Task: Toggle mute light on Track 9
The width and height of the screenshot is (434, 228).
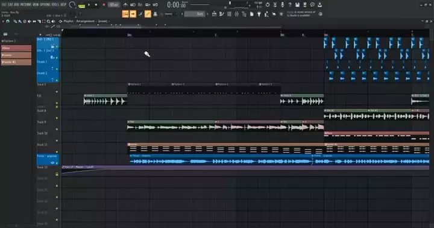Action: pyautogui.click(x=57, y=129)
